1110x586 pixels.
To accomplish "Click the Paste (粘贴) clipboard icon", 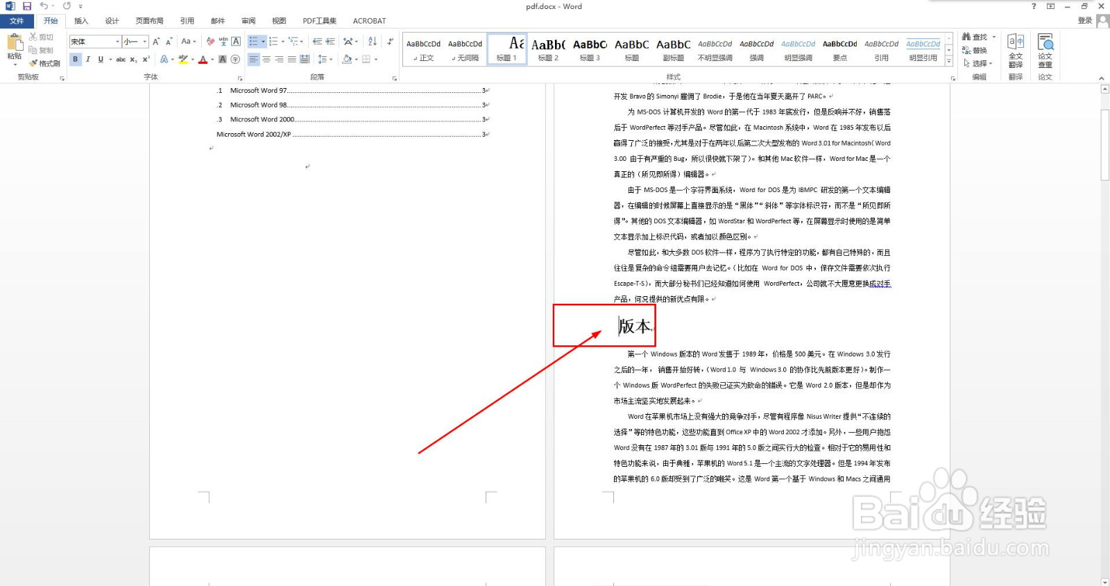I will click(x=14, y=42).
